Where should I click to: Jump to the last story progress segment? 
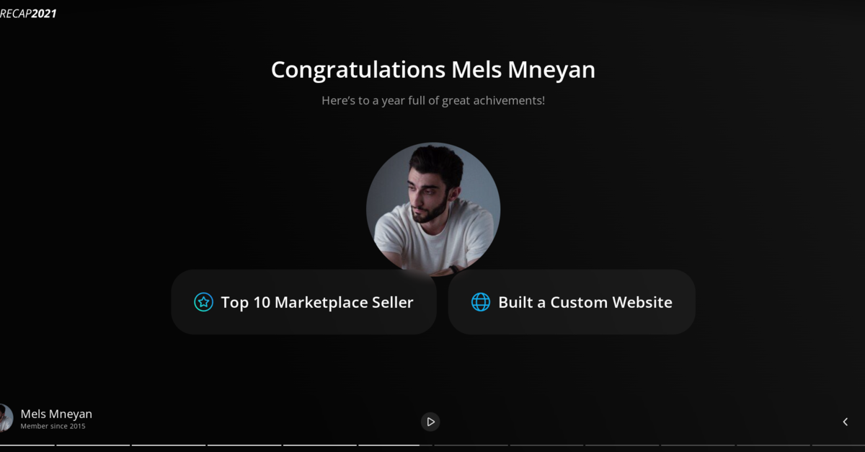pos(839,445)
